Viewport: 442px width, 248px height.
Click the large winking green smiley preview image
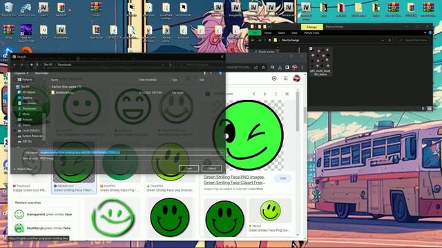tap(248, 135)
